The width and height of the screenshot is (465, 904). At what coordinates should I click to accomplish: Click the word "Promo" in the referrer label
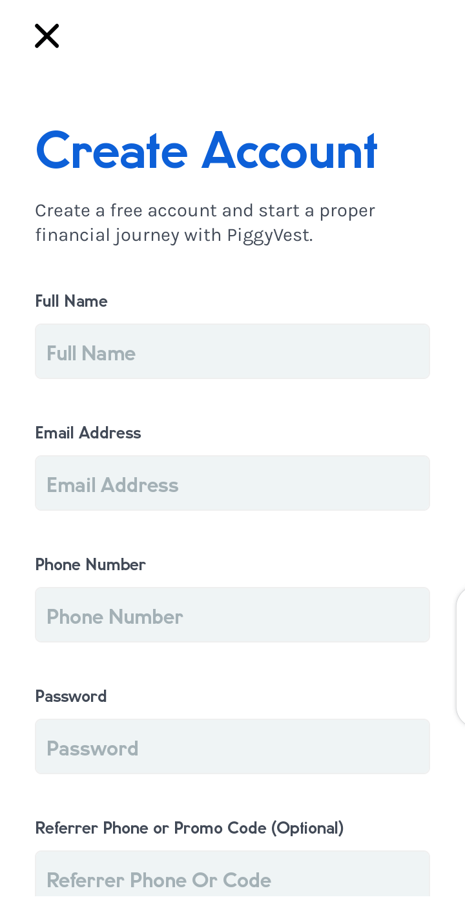click(x=194, y=828)
